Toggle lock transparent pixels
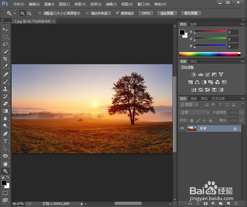The width and height of the screenshot is (247, 207). tap(192, 121)
